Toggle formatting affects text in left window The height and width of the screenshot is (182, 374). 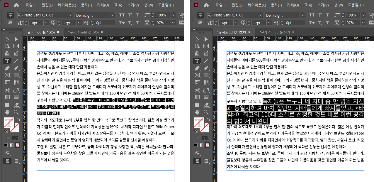[x=15, y=138]
